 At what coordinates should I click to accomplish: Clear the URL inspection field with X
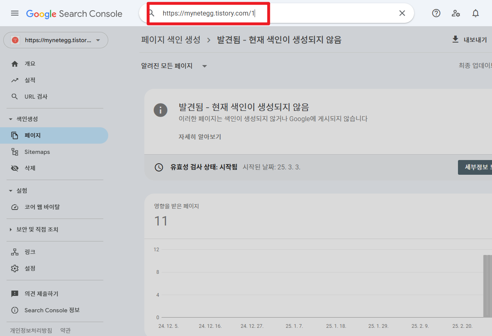coord(402,13)
